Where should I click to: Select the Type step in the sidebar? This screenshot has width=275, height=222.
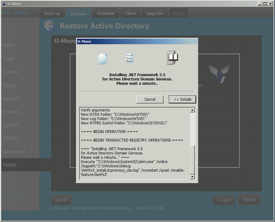coord(9,59)
